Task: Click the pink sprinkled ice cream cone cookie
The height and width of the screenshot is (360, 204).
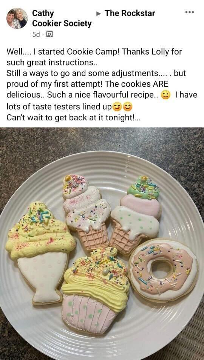Action: click(x=87, y=212)
